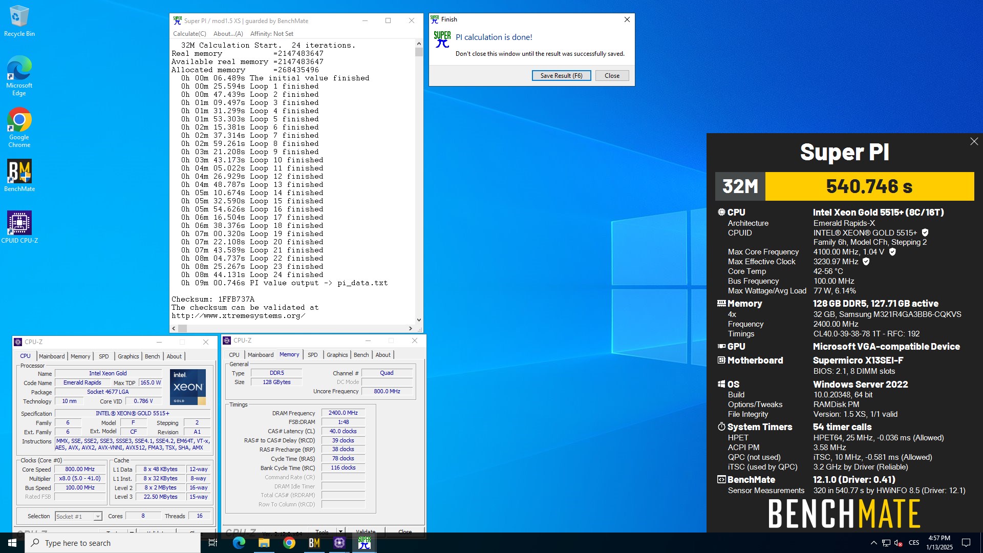Open Bench tab in CPU-tab CPU-Z window
Viewport: 983px width, 553px height.
(152, 356)
